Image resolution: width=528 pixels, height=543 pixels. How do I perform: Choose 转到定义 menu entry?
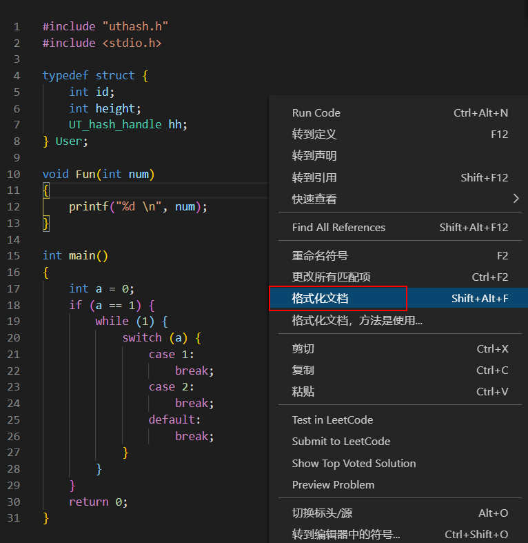(400, 135)
